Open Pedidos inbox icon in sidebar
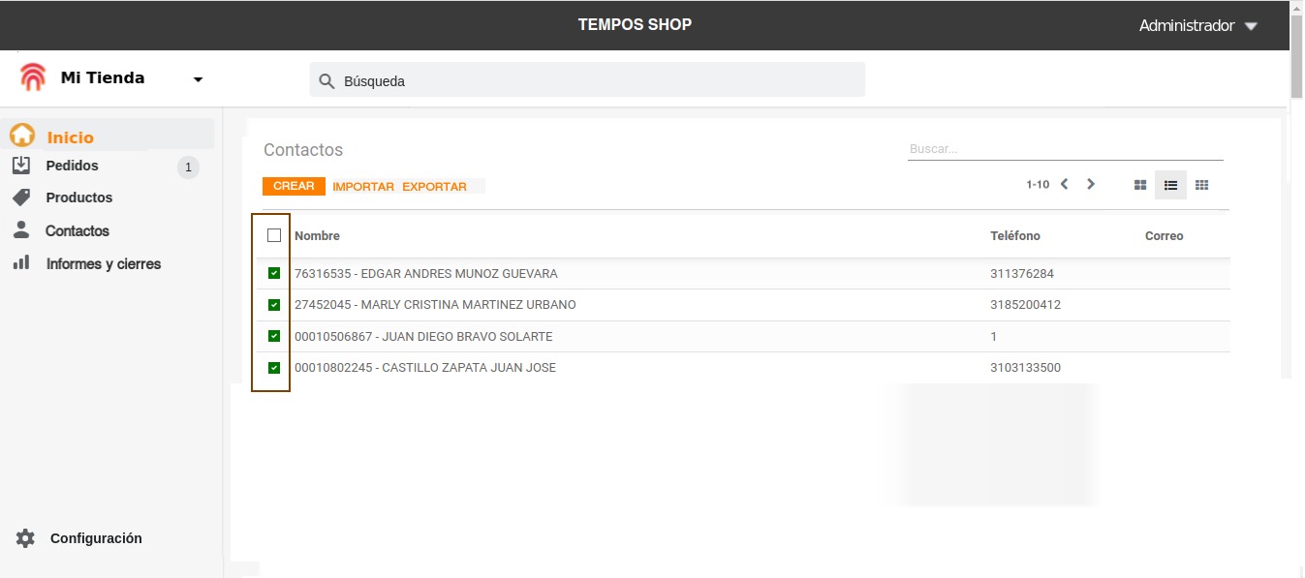Image resolution: width=1305 pixels, height=578 pixels. [x=21, y=166]
